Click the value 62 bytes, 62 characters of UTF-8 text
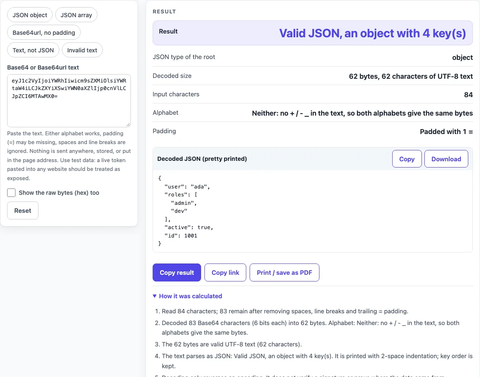Image resolution: width=480 pixels, height=377 pixels. 411,76
